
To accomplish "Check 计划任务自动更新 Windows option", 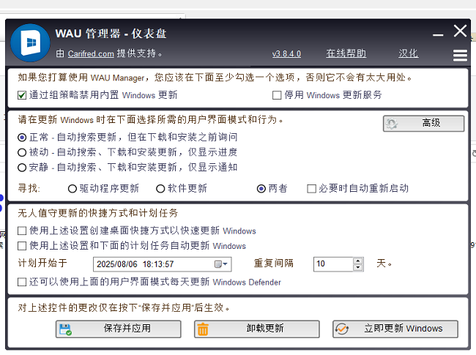I will pyautogui.click(x=22, y=246).
